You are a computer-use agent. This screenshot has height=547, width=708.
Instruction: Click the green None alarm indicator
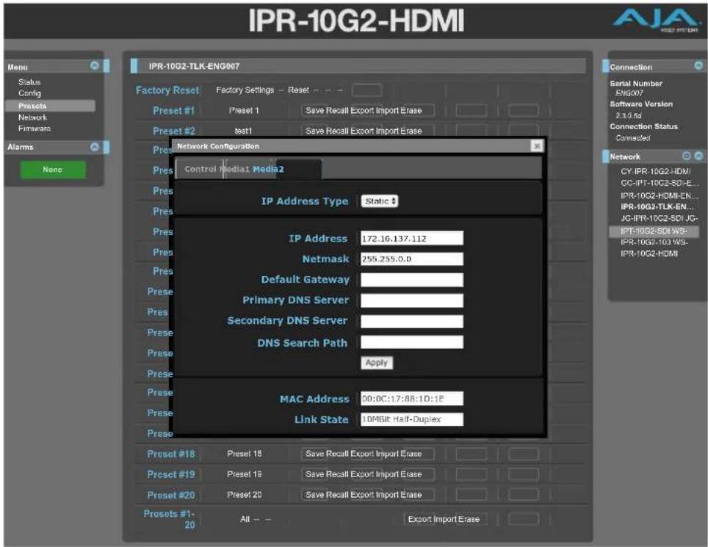tap(53, 170)
